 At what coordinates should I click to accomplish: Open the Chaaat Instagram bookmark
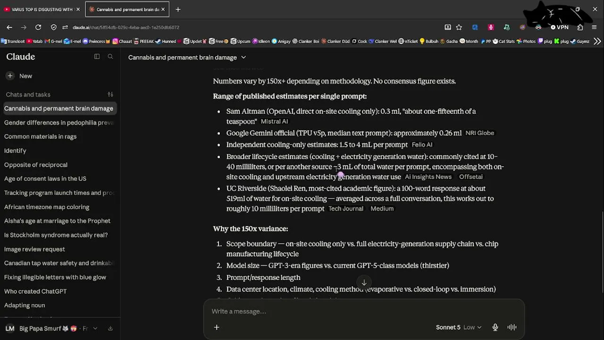click(122, 42)
